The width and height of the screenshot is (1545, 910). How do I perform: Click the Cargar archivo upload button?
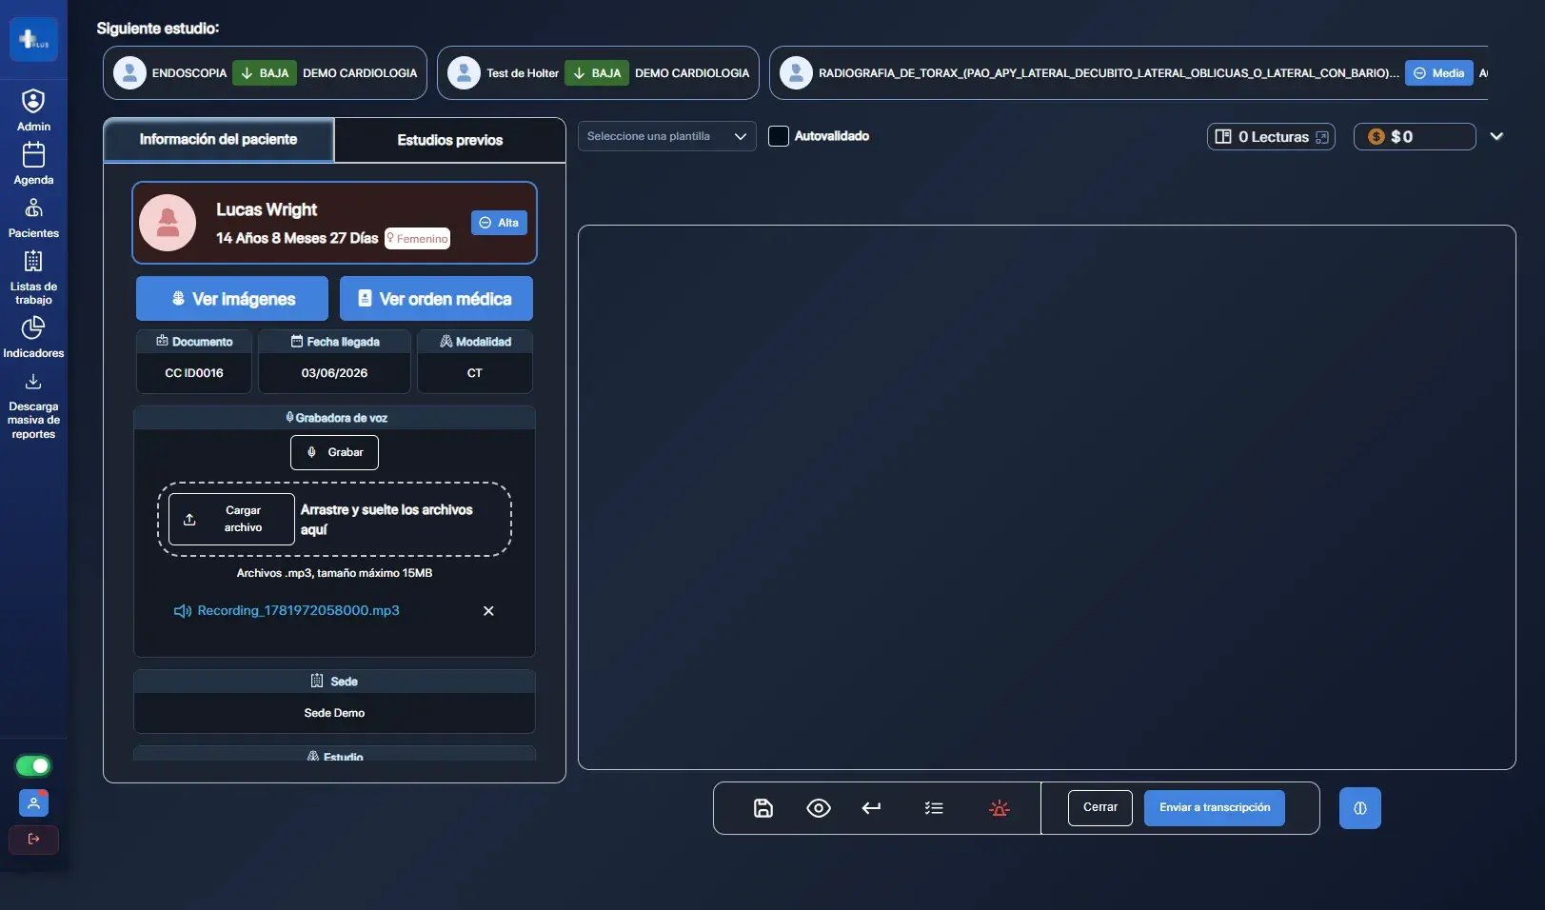pos(231,519)
